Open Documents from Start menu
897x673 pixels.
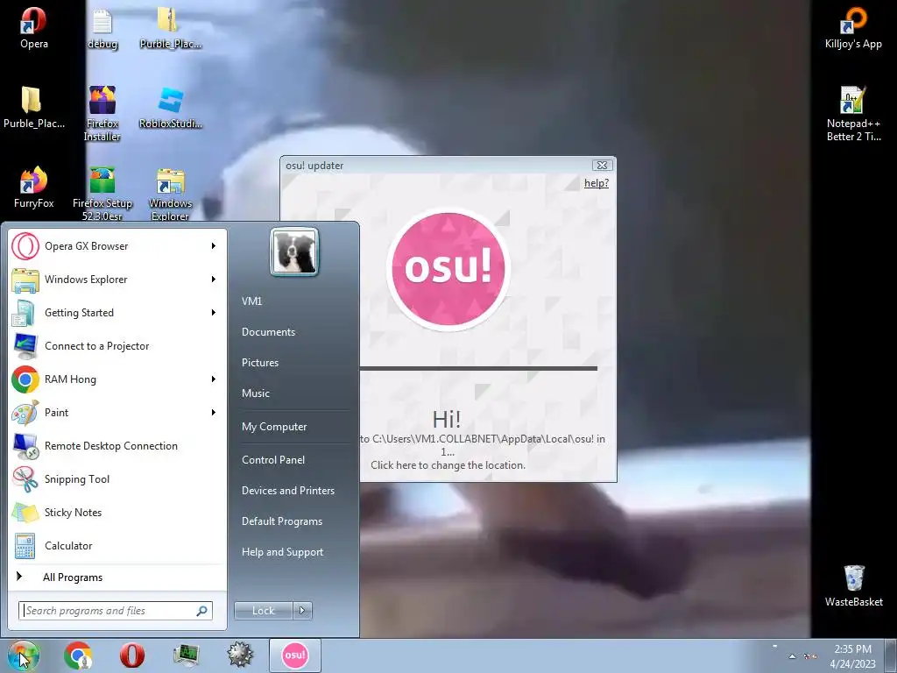[x=268, y=332]
